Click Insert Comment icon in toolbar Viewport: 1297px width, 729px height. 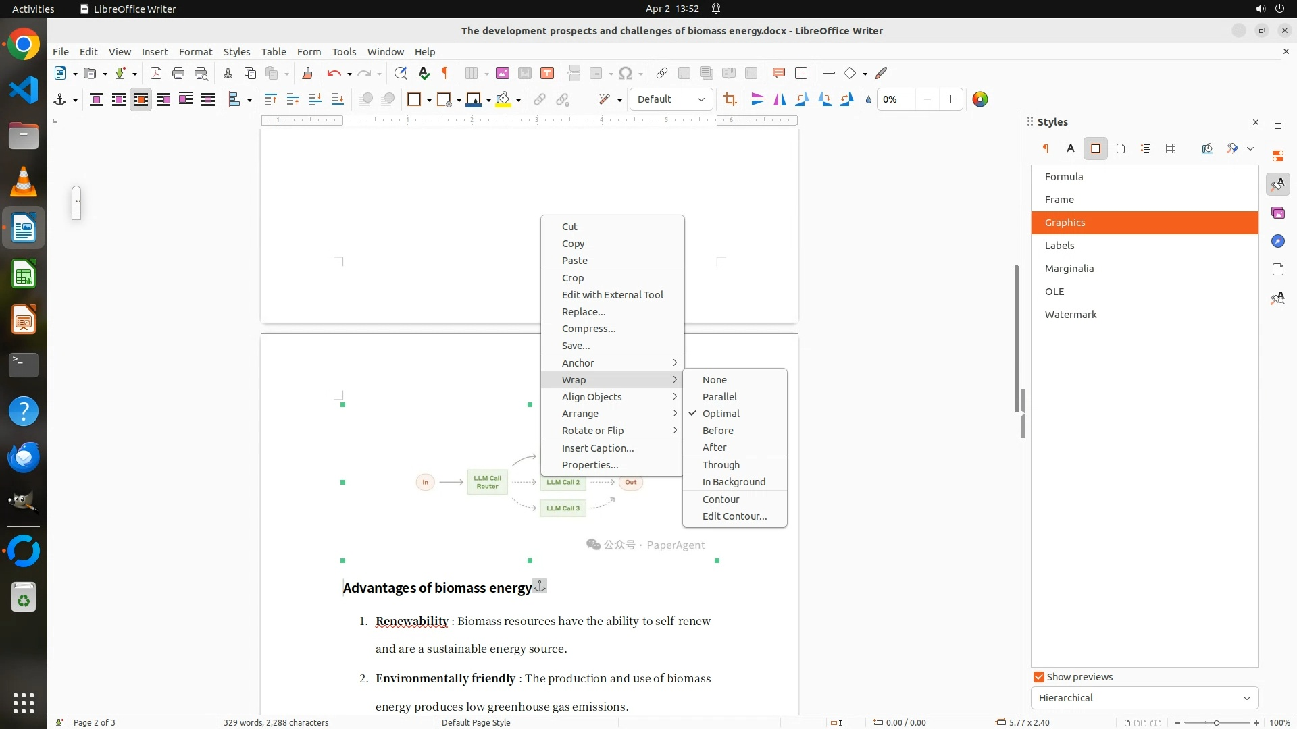click(778, 73)
